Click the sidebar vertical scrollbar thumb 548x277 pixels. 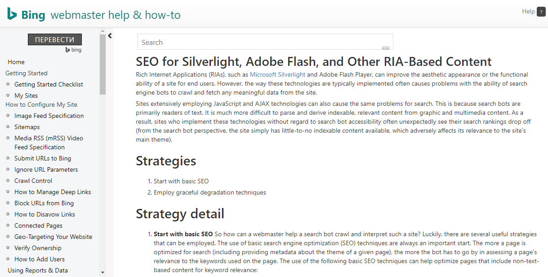(x=102, y=65)
